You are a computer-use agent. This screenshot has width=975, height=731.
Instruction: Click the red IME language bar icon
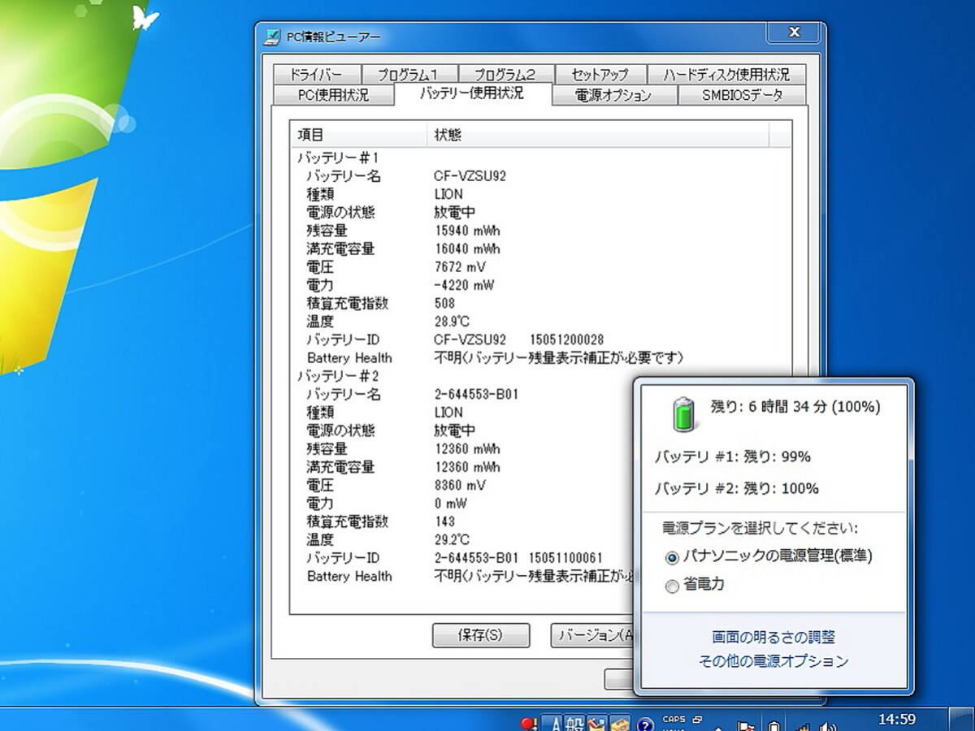click(x=528, y=723)
